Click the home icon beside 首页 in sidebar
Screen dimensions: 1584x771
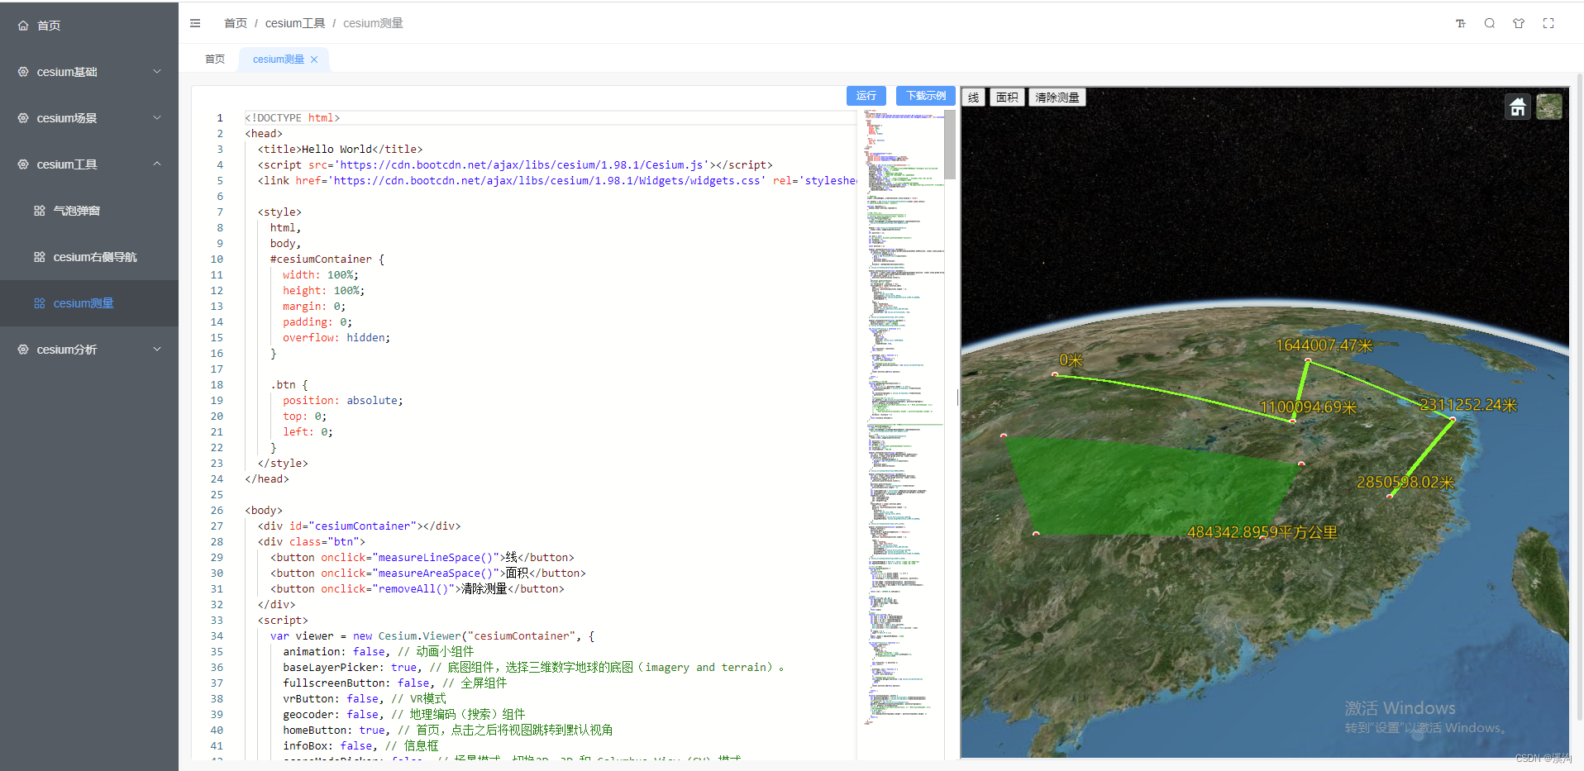23,26
